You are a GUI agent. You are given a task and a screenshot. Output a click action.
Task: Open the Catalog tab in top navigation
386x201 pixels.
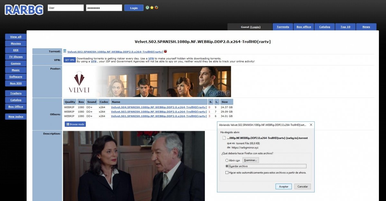[325, 27]
